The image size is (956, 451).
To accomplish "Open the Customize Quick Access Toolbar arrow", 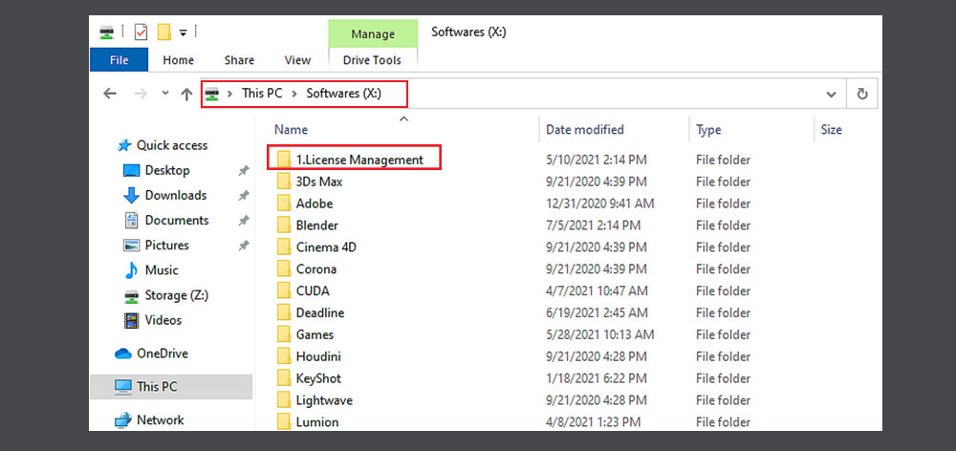I will click(183, 32).
